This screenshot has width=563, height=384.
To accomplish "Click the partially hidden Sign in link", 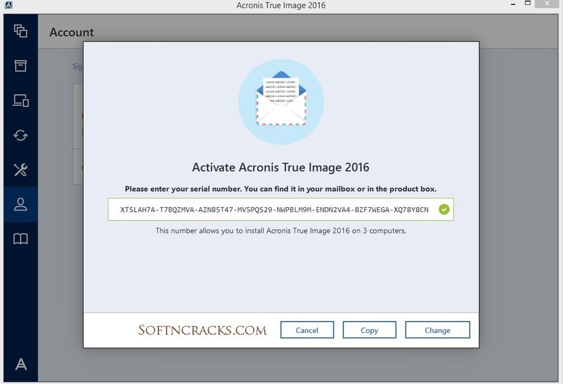I will pos(77,66).
